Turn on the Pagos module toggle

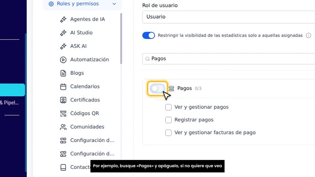[x=158, y=88]
